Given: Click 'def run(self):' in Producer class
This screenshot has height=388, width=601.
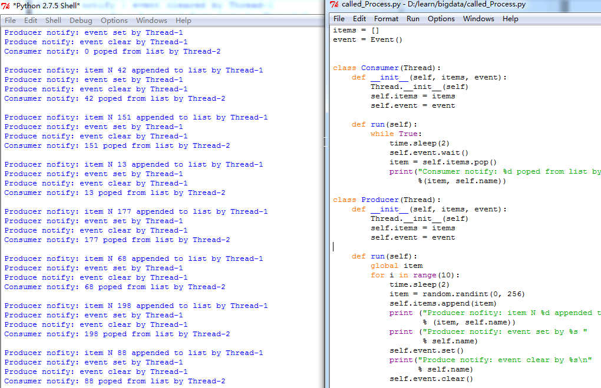Looking at the screenshot, I should (384, 256).
